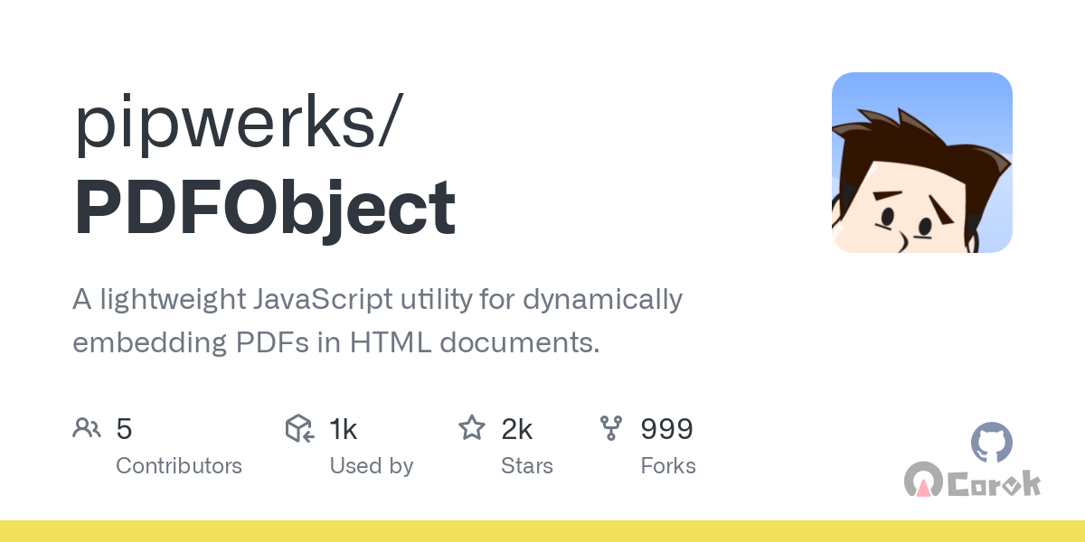
Task: Click the Forks label
Action: click(668, 466)
